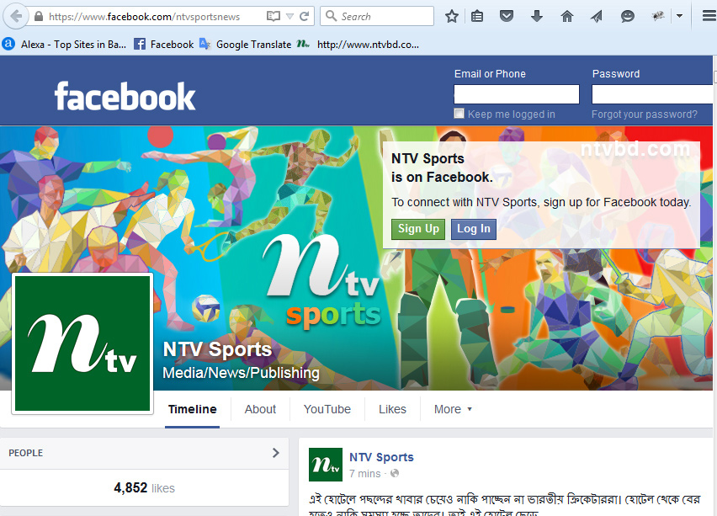
Task: Open the Likes tab
Action: [x=392, y=409]
